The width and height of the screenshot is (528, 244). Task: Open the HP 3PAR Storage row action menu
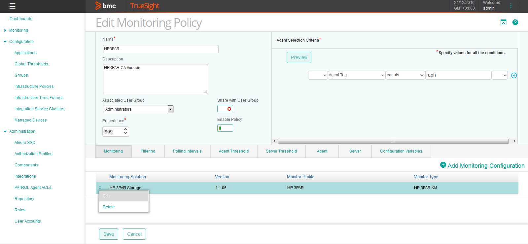(100, 188)
